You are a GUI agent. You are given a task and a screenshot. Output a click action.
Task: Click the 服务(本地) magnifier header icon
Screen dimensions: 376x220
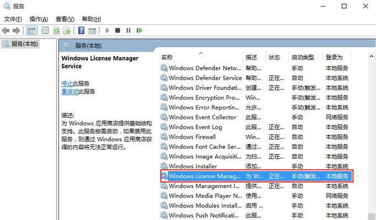coord(67,45)
